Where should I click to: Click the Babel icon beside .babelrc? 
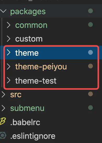click(x=3, y=121)
